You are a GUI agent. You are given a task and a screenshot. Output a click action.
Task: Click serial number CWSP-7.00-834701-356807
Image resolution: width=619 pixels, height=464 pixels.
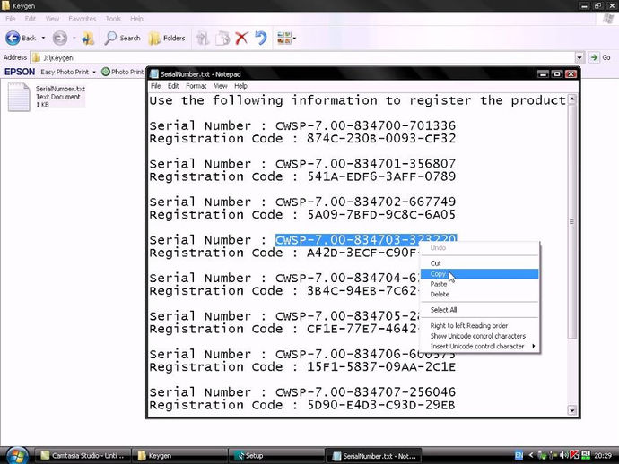[365, 164]
